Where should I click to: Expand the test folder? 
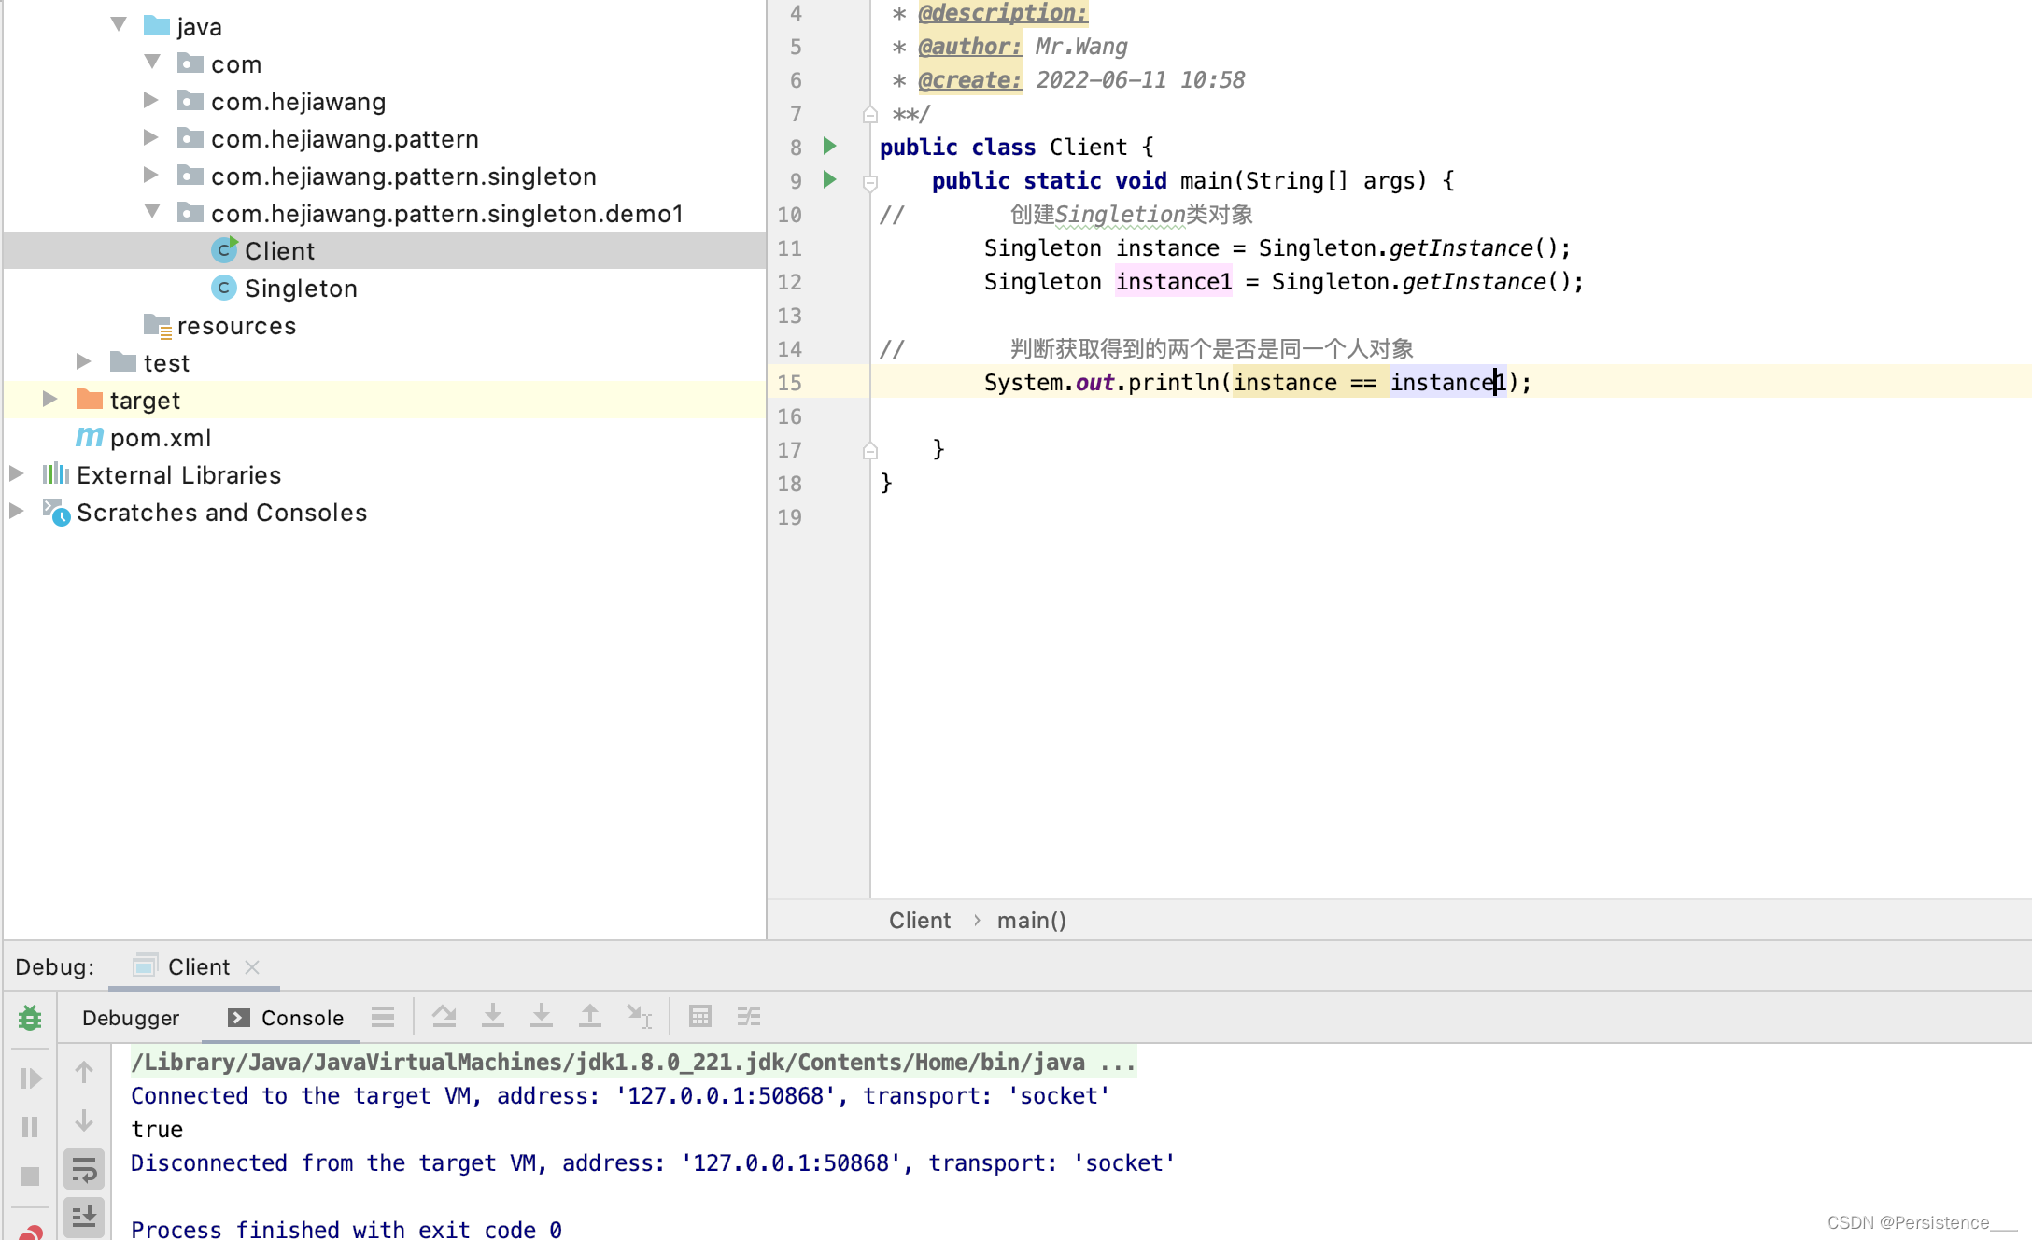84,361
